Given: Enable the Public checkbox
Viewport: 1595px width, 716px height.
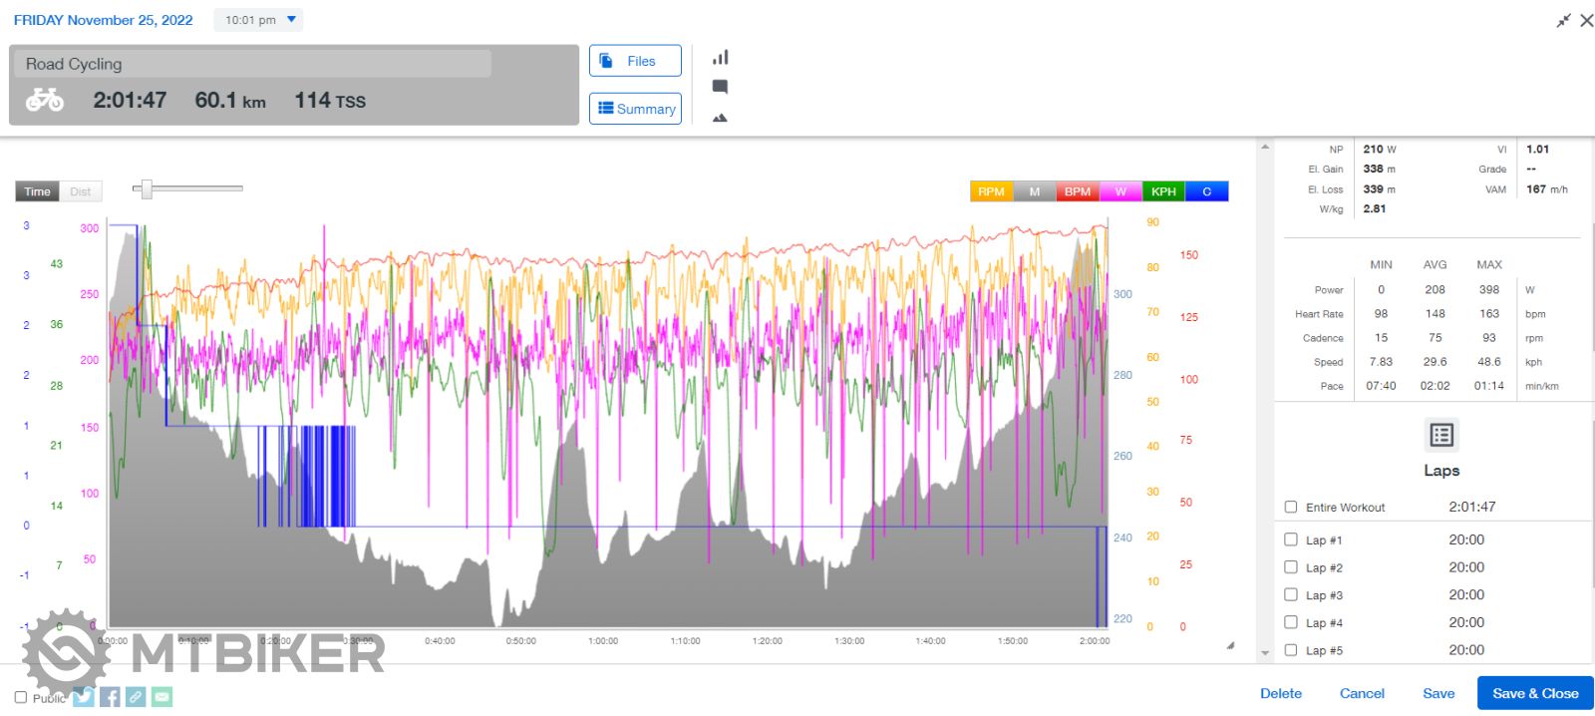Looking at the screenshot, I should 21,697.
